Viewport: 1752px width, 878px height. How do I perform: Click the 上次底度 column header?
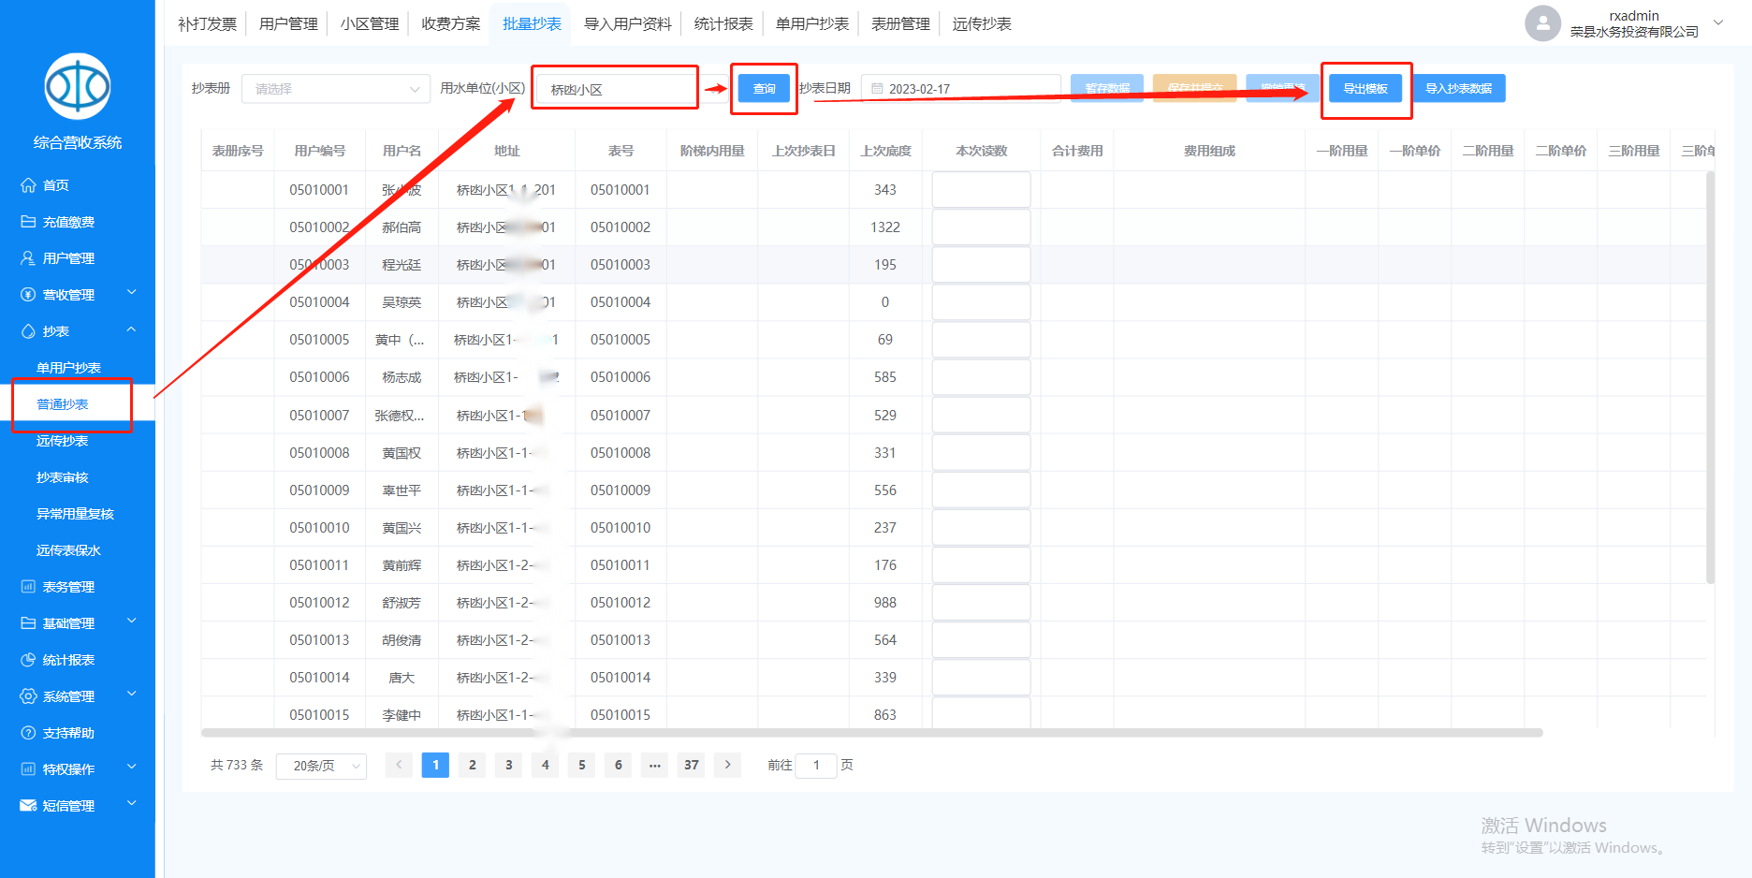click(885, 151)
